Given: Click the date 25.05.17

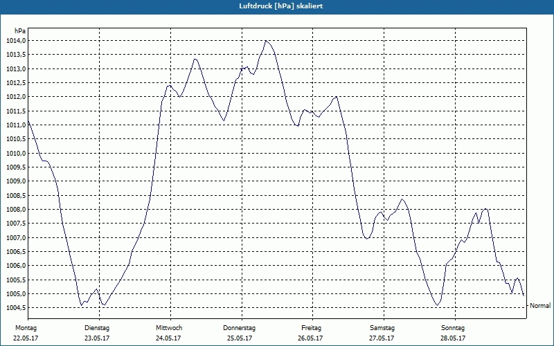Looking at the screenshot, I should pos(240,338).
